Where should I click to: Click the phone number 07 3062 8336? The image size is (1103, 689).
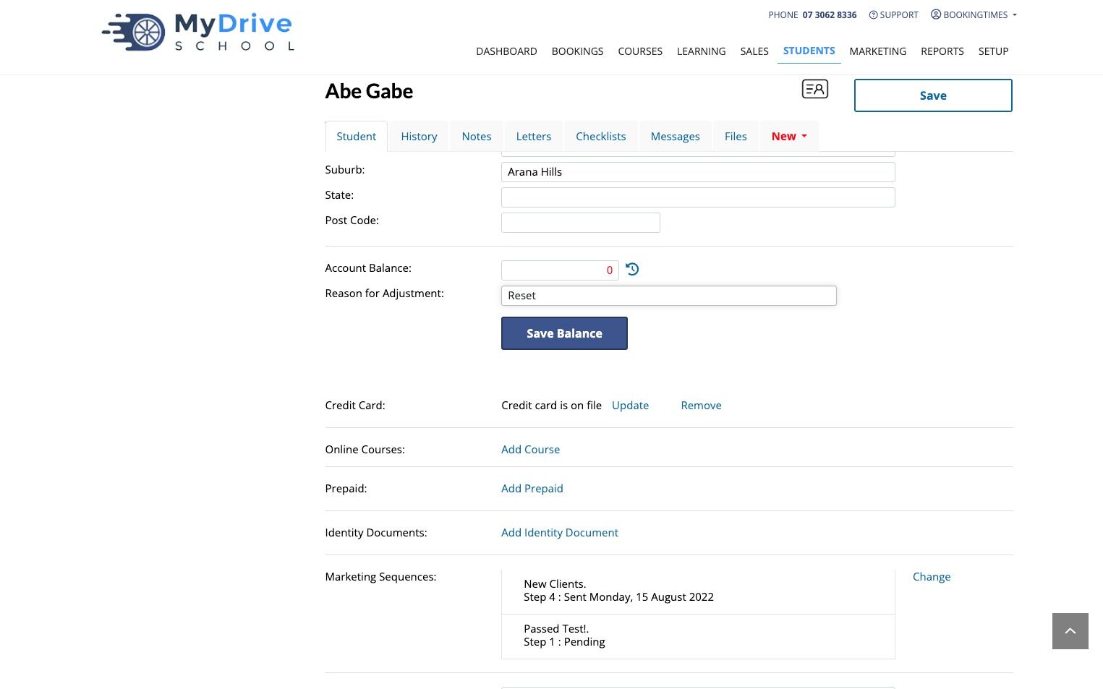830,15
